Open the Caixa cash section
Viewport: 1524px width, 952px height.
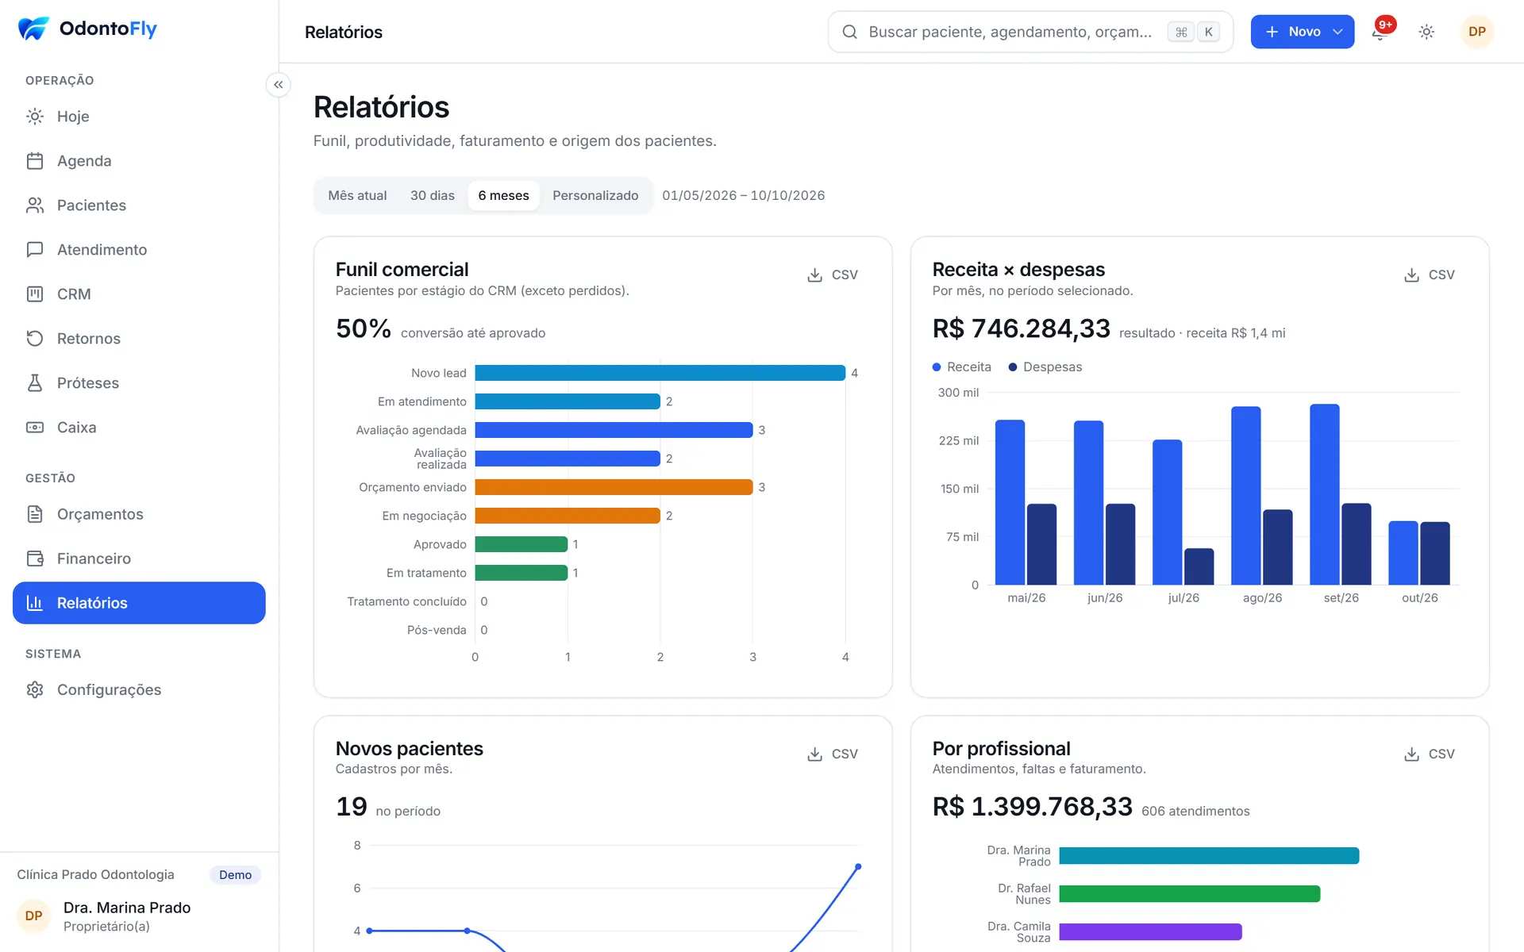139,428
